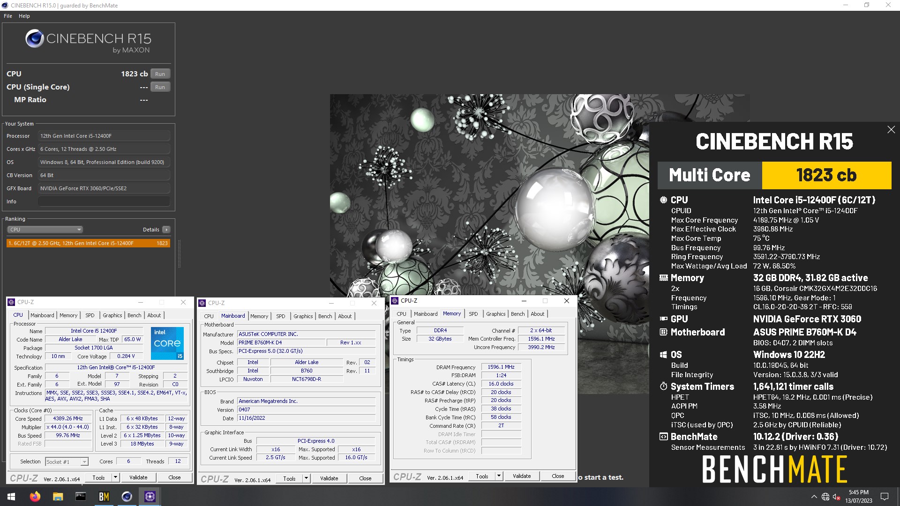Screen dimensions: 900x506
Task: Click the DRAM Frequency value 1596.1 MHz
Action: [501, 367]
